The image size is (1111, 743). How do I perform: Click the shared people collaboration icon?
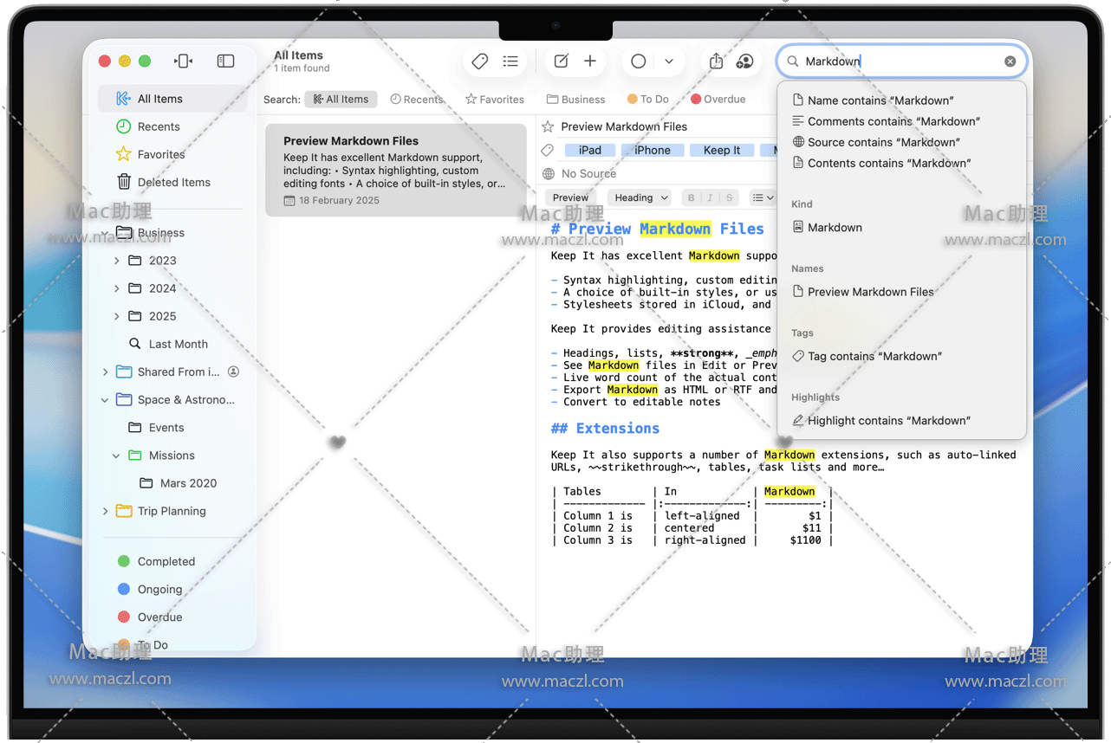tap(744, 61)
